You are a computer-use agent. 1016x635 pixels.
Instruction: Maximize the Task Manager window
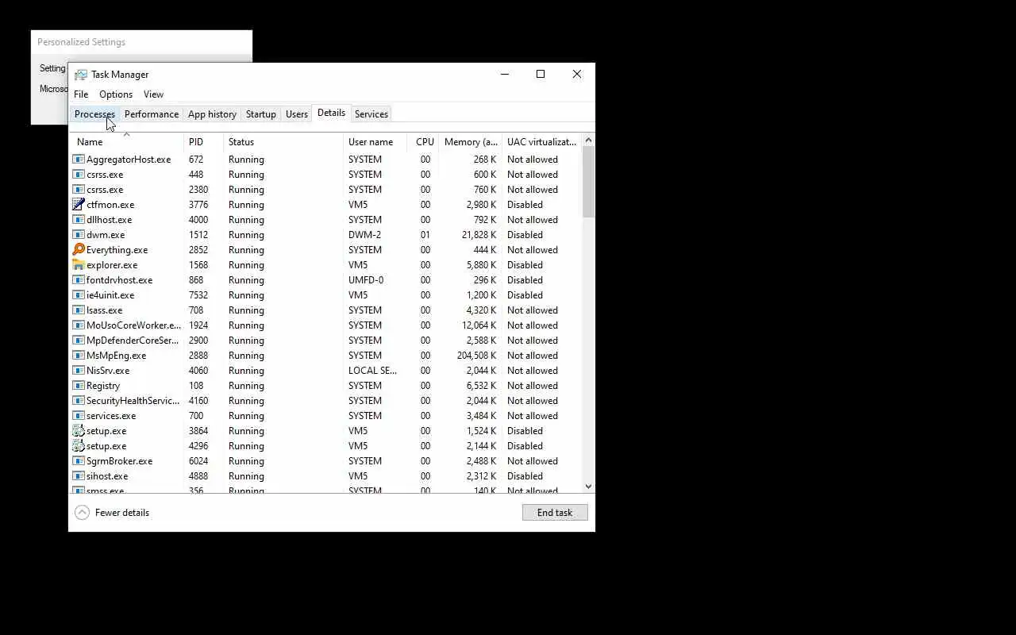click(541, 74)
